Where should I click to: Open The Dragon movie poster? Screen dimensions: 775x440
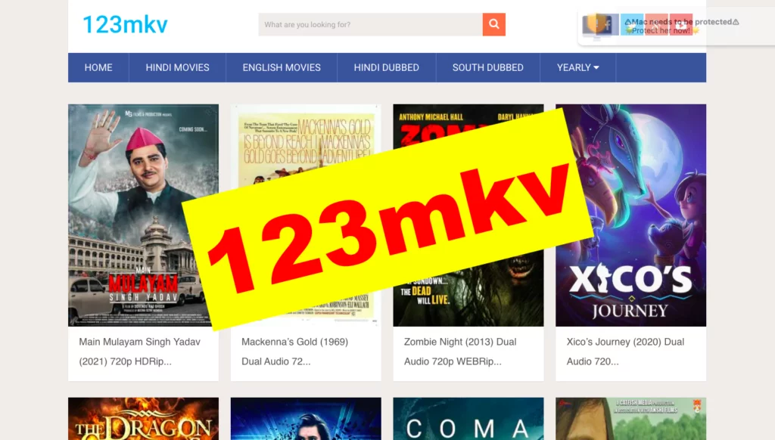tap(143, 419)
